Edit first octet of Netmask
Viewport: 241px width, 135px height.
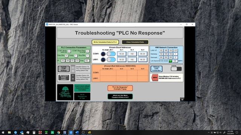coord(161,57)
